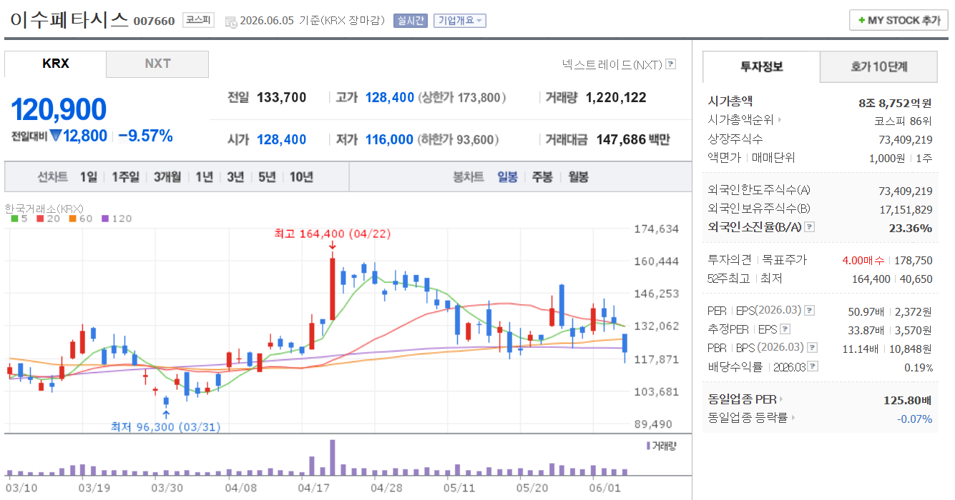The height and width of the screenshot is (500, 955).
Task: Toggle the 실시간 real-time badge
Action: point(411,21)
